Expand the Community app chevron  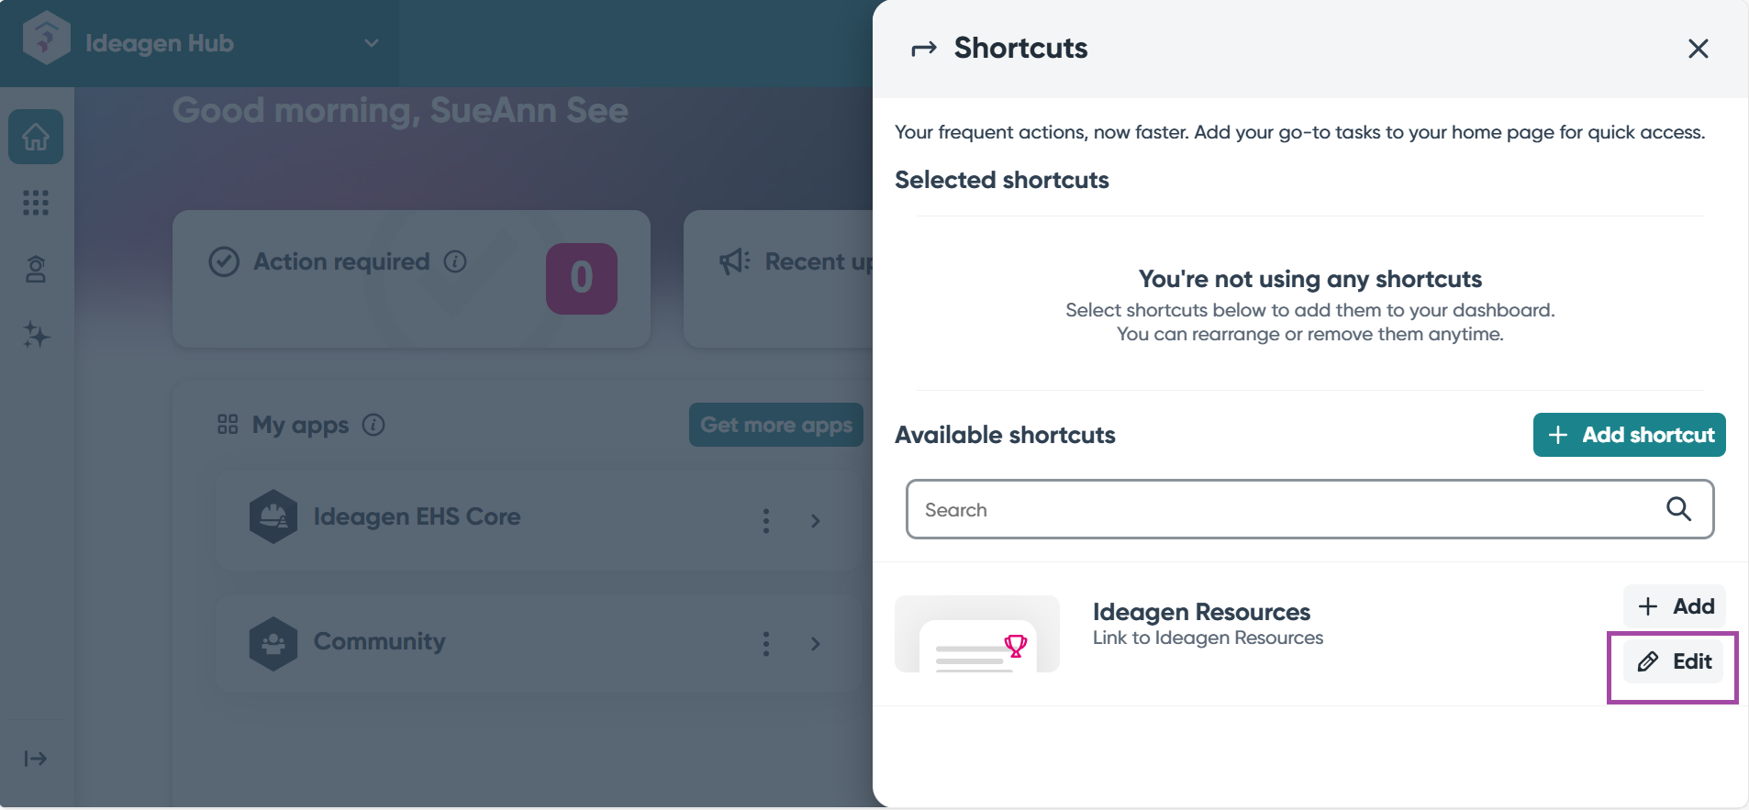(816, 643)
